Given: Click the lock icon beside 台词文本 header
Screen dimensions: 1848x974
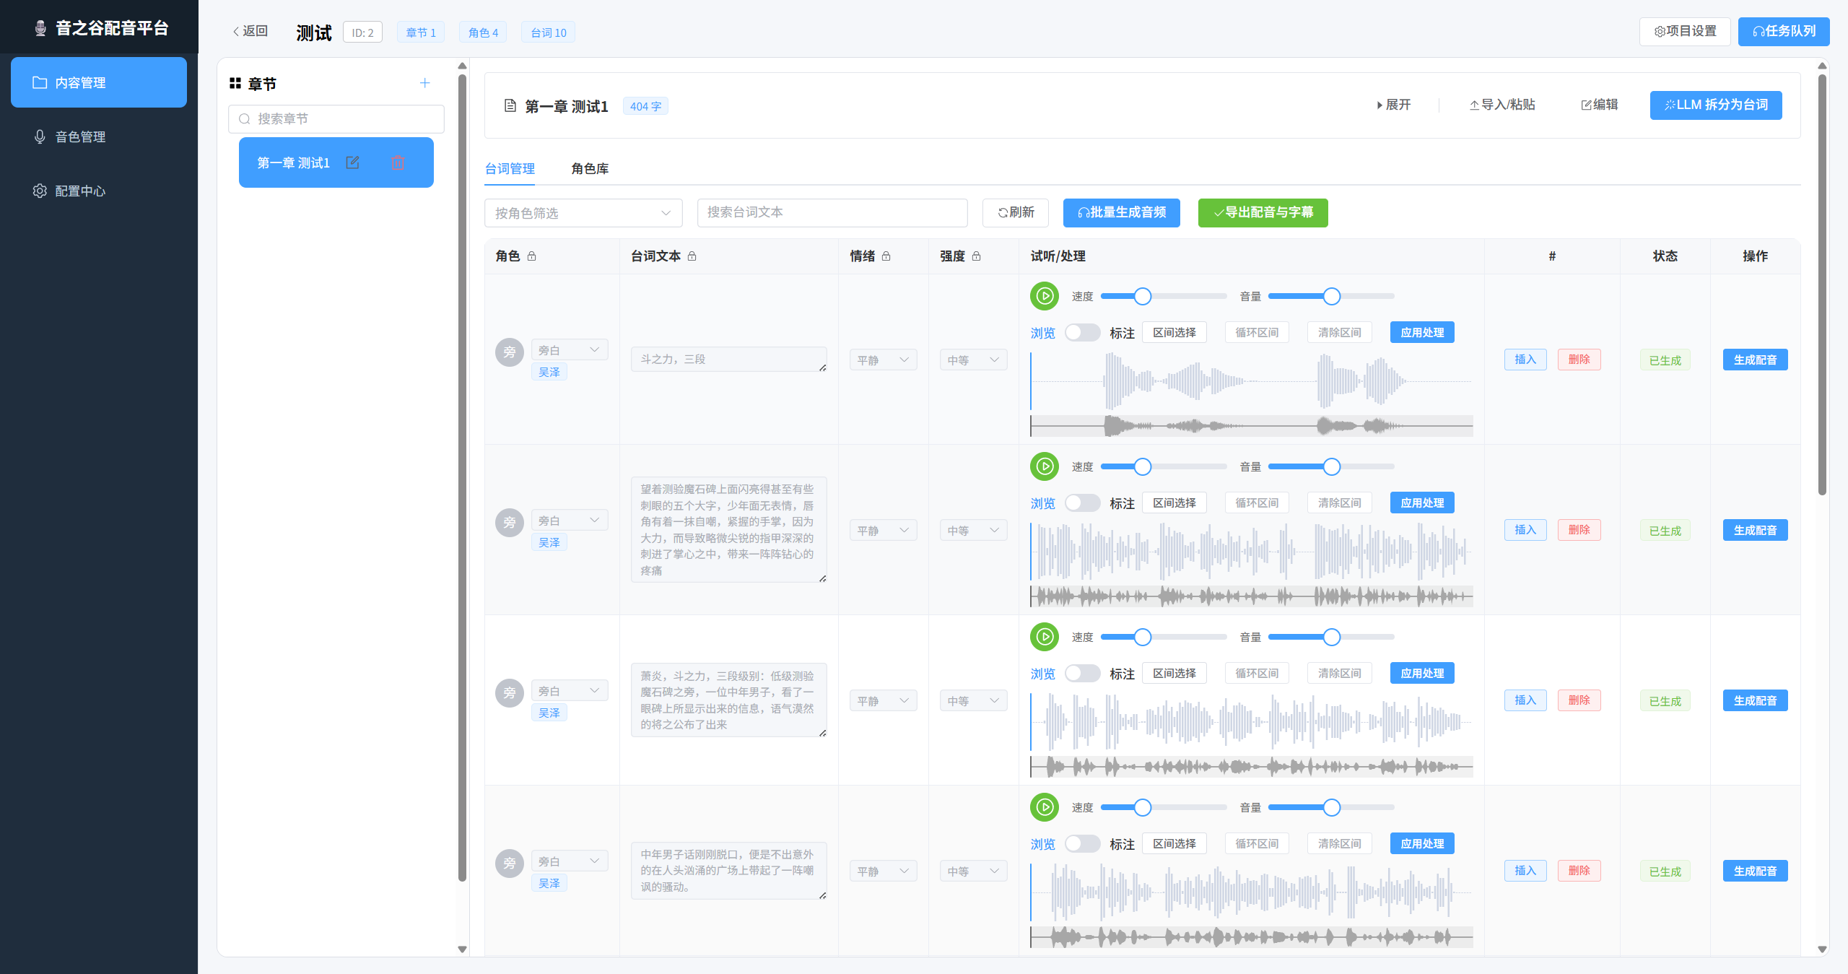Looking at the screenshot, I should click(692, 256).
